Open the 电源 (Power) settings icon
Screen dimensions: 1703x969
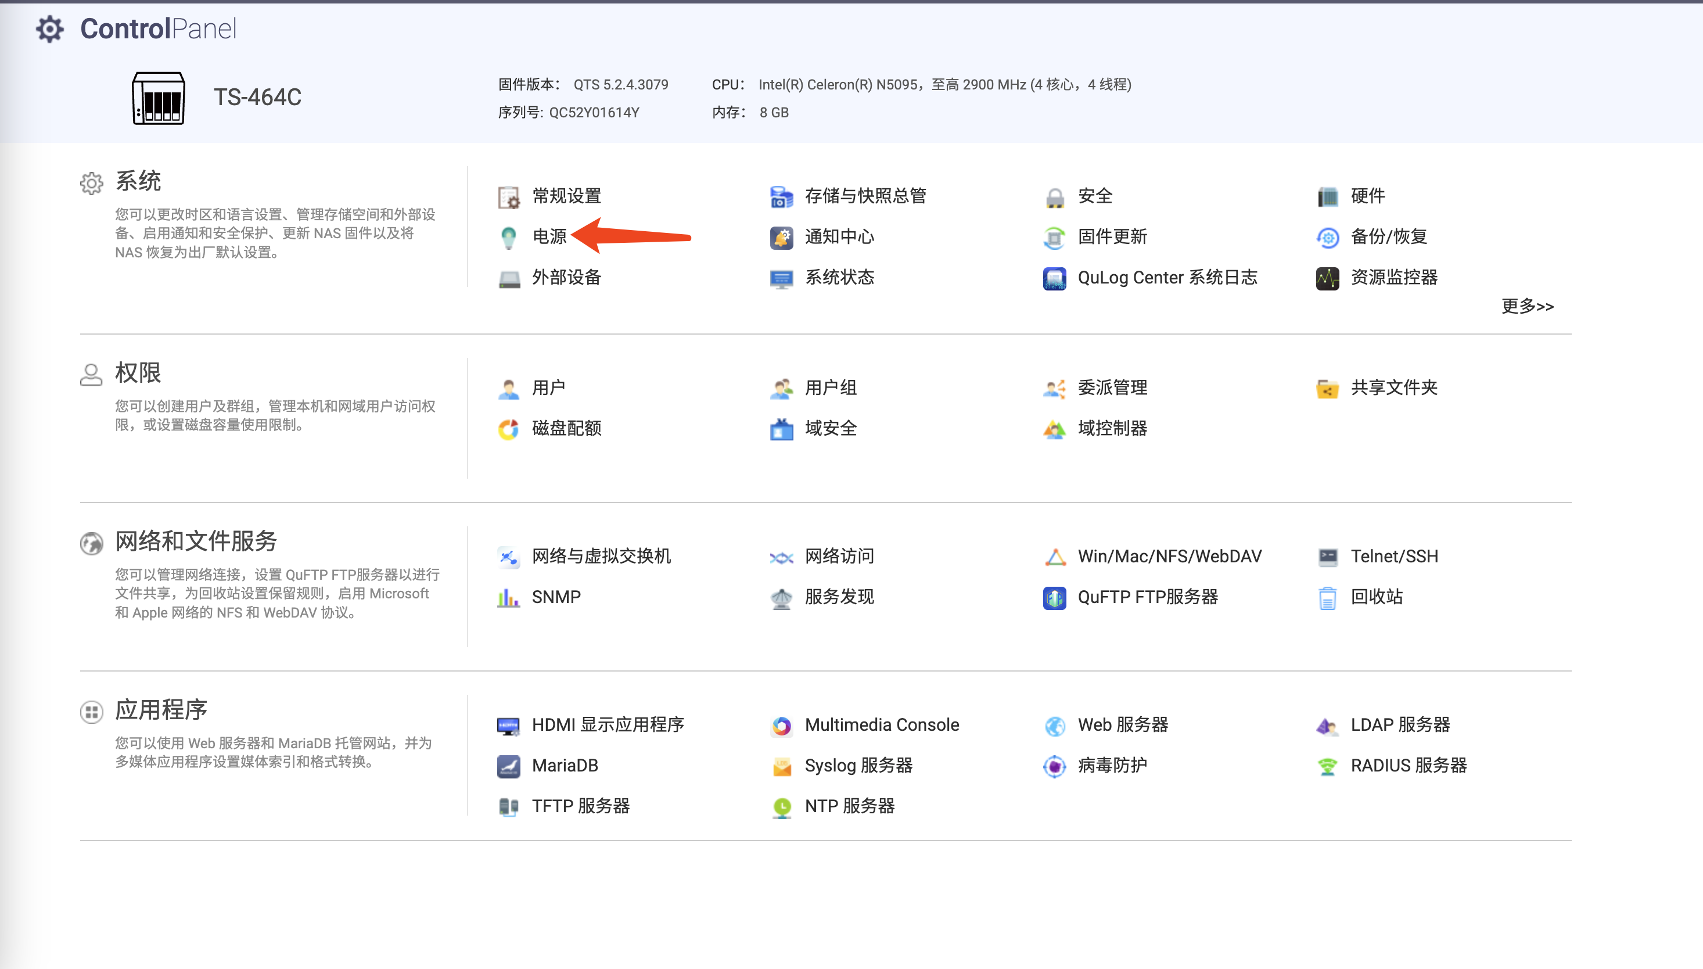click(x=508, y=237)
